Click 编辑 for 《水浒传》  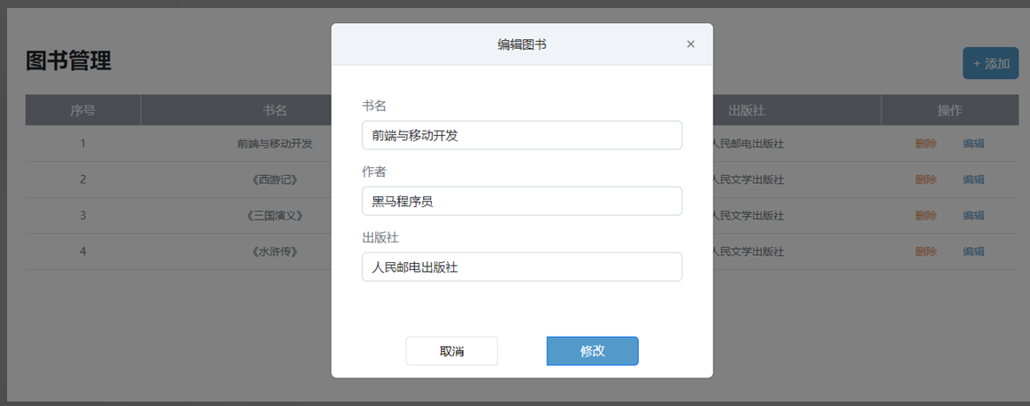point(973,251)
